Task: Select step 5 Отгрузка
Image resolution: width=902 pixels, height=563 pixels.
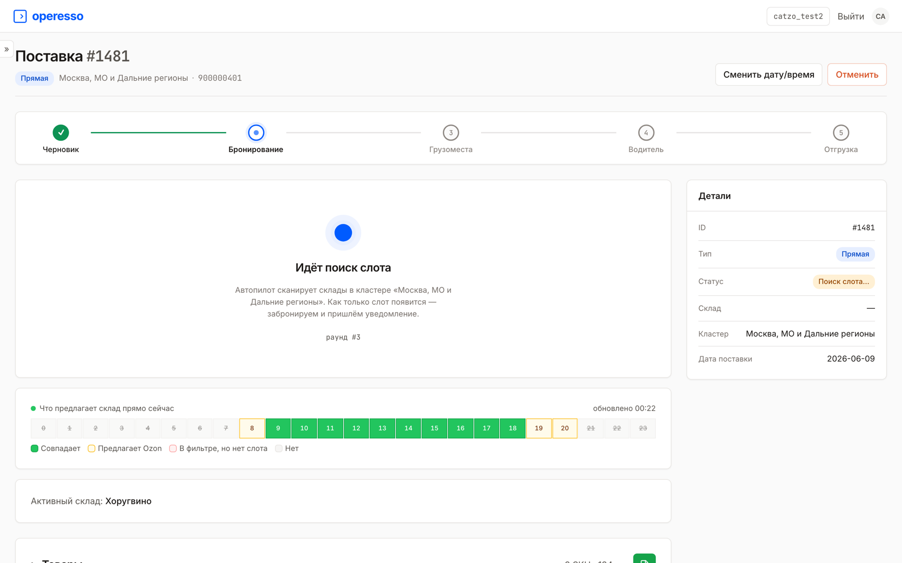Action: pos(841,133)
